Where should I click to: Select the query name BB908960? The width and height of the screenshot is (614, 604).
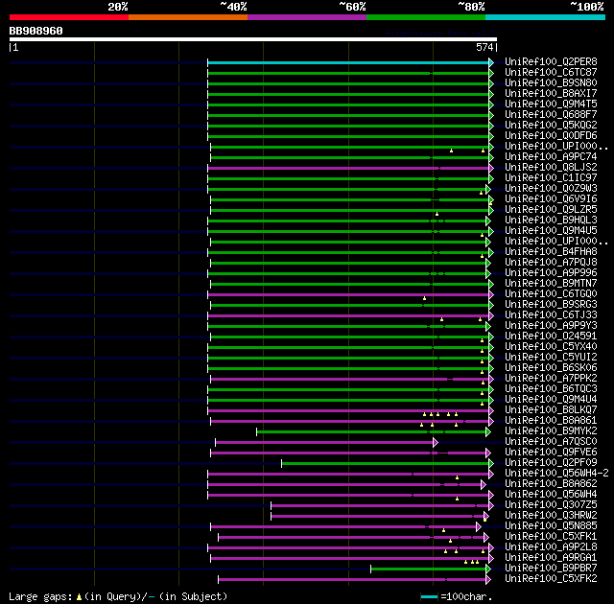pyautogui.click(x=36, y=31)
